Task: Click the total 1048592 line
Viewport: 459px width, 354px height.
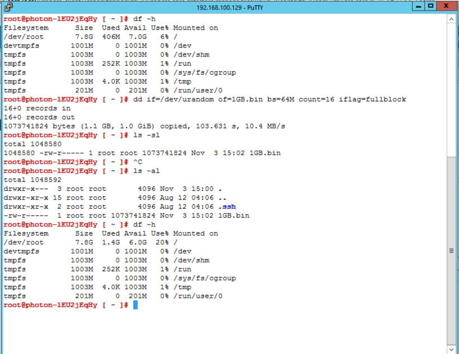Action: coord(32,180)
